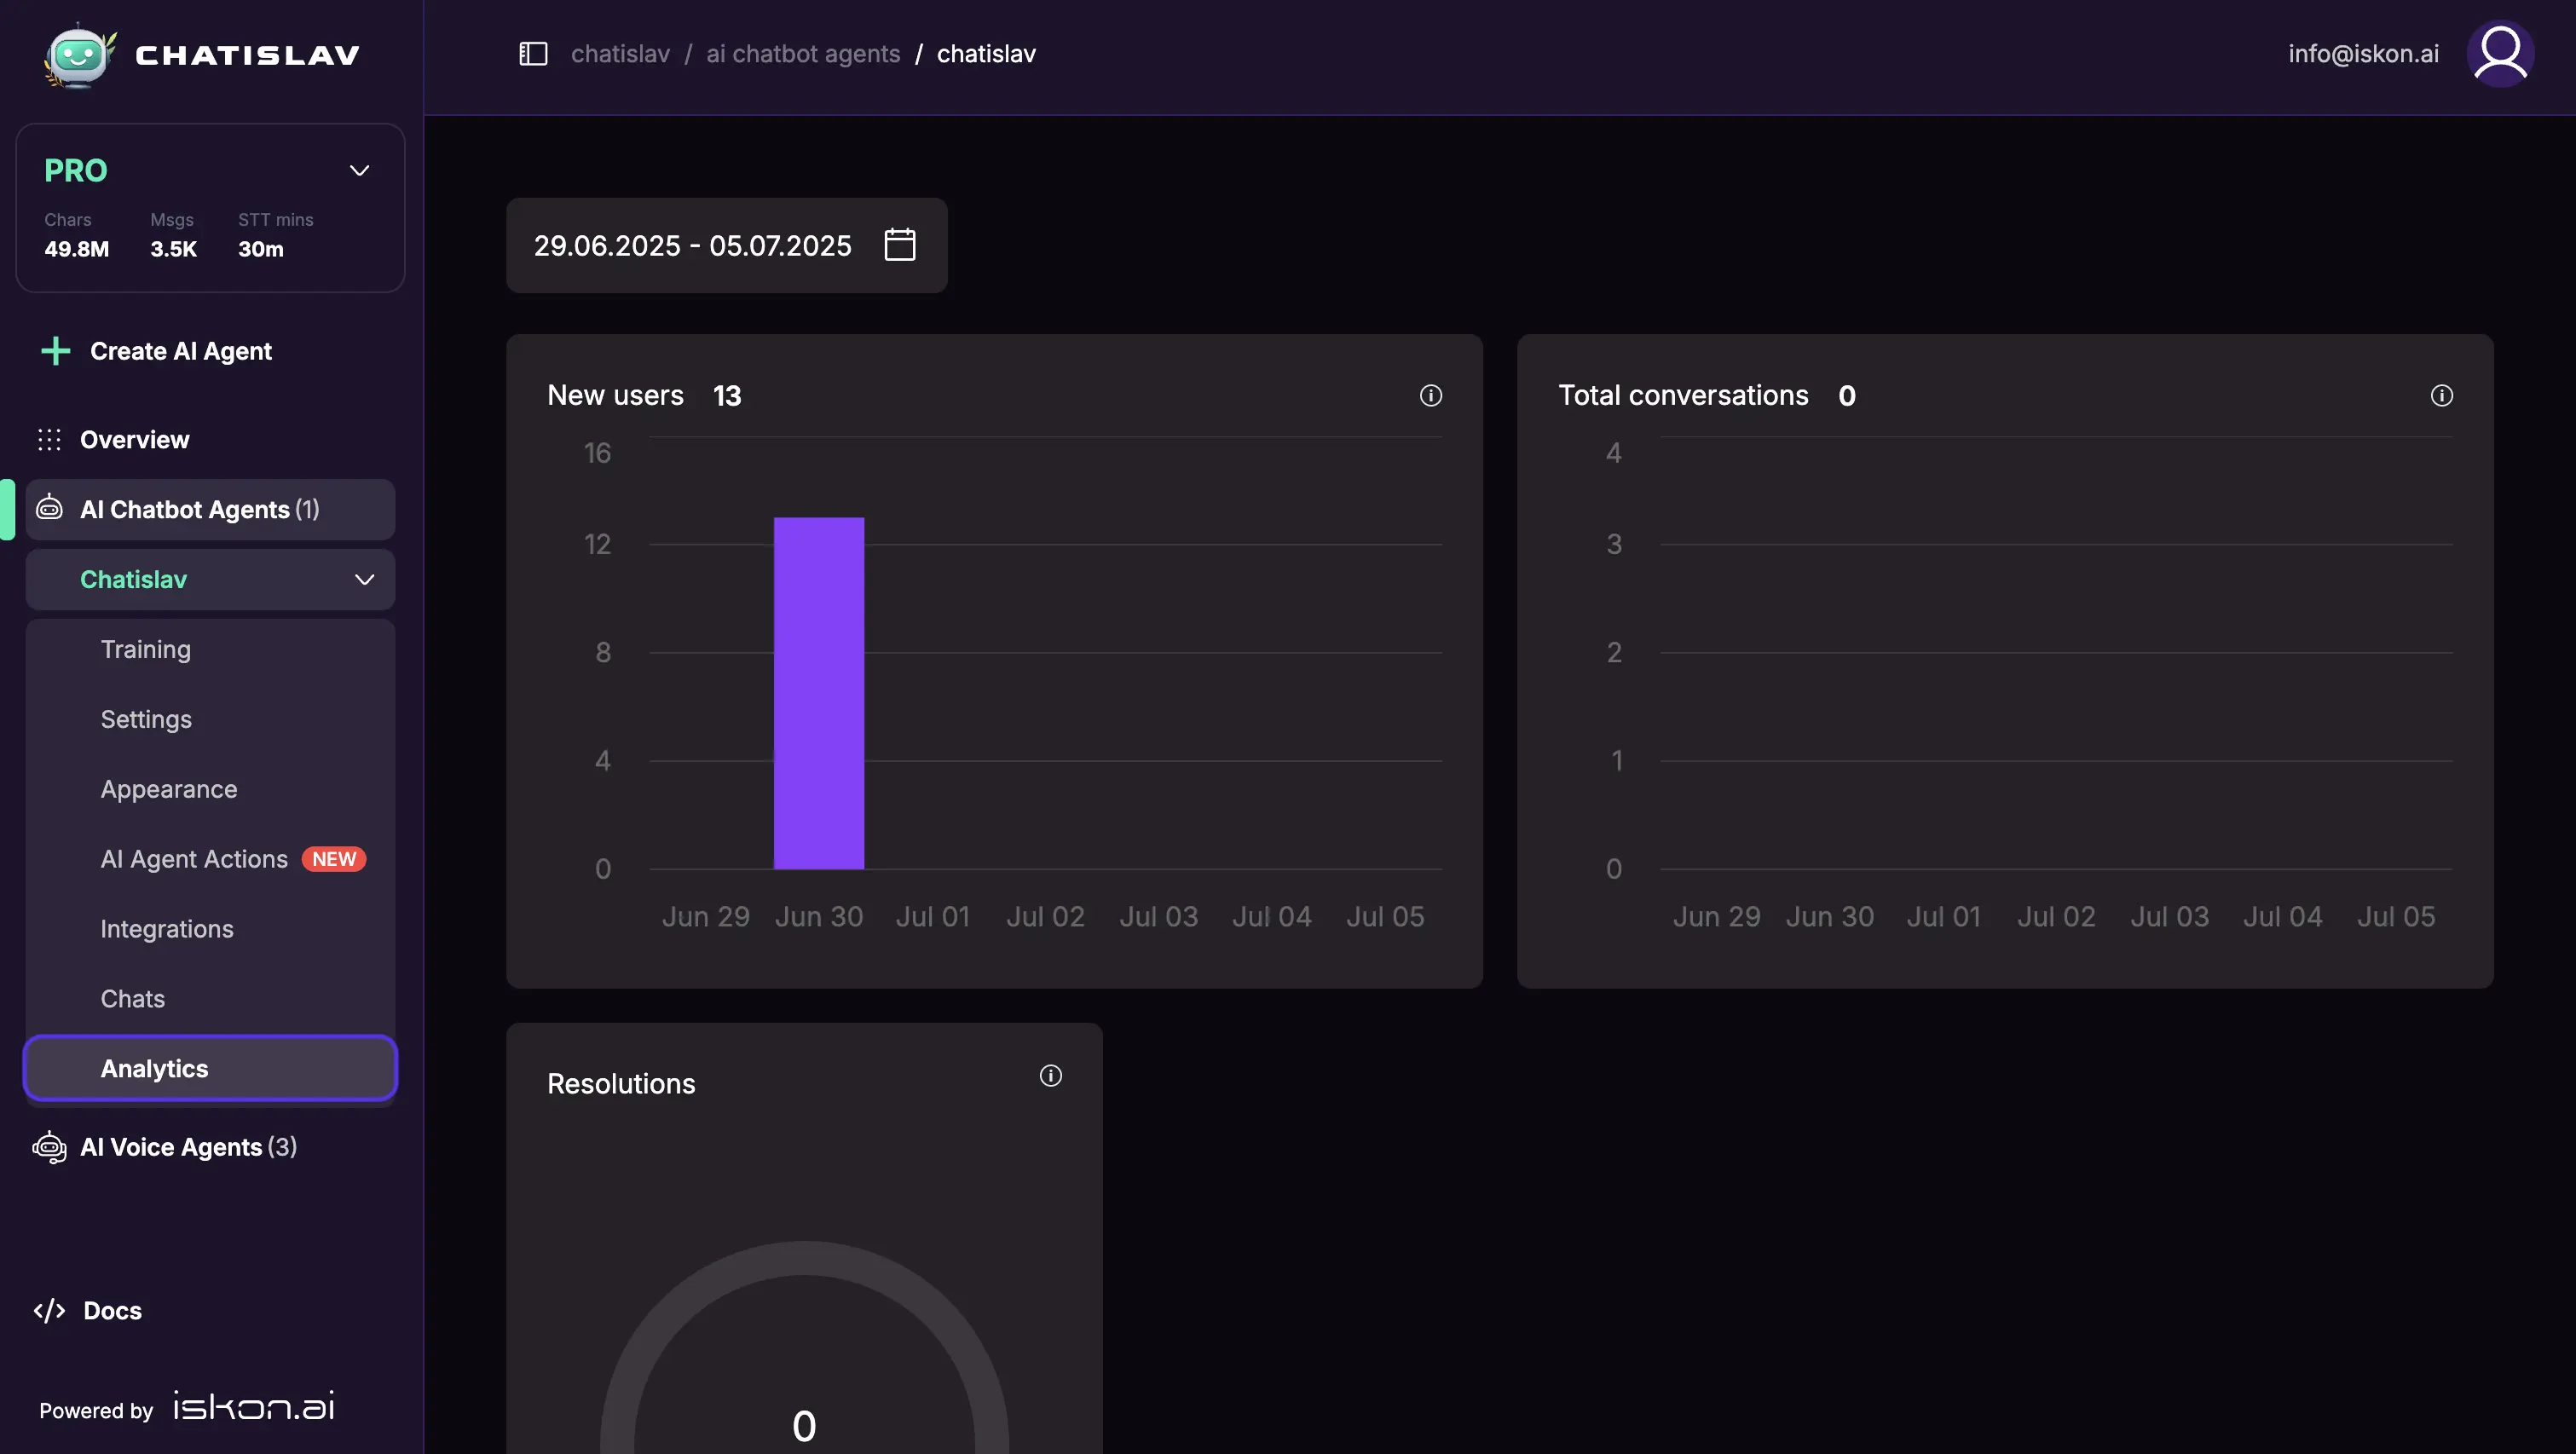Click the plus icon for Create AI Agent
2576x1454 pixels.
[56, 351]
